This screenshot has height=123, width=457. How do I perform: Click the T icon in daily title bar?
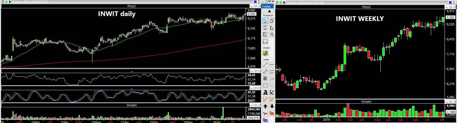(259, 2)
